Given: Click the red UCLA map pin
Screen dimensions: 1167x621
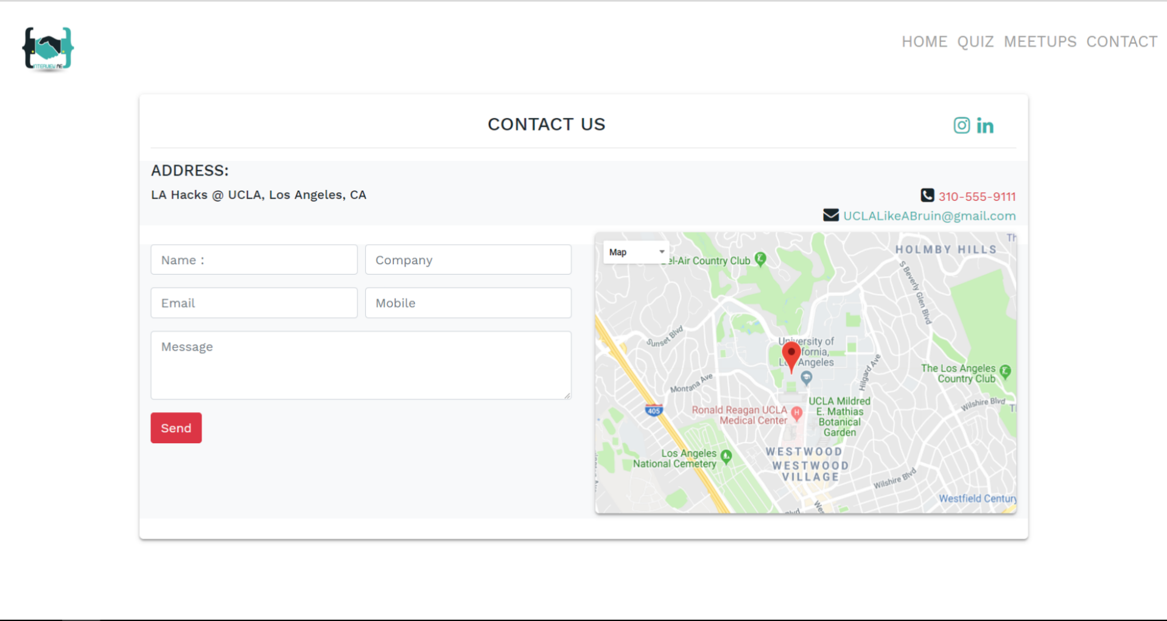Looking at the screenshot, I should [791, 357].
